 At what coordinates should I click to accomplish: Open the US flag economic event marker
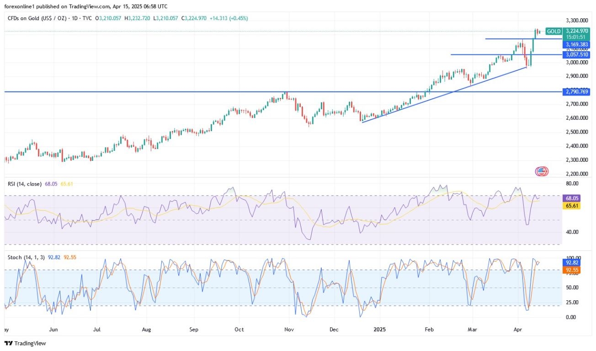(541, 171)
